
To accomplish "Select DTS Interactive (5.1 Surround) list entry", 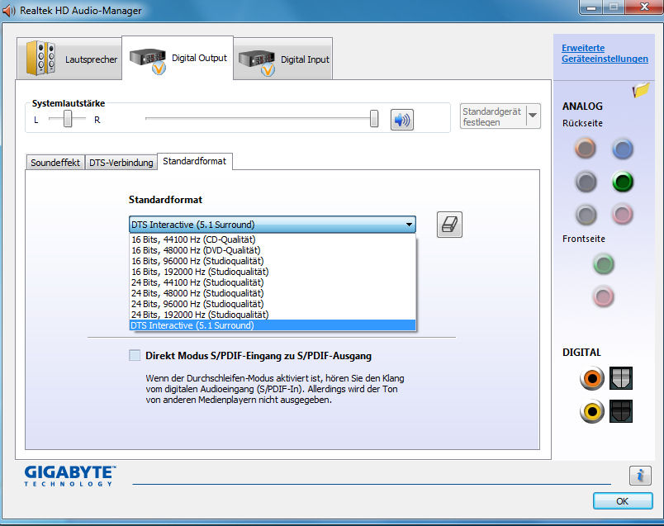I will [x=273, y=325].
